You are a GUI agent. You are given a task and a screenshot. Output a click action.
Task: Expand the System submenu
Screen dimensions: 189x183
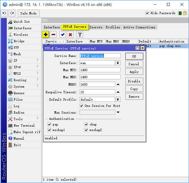coord(38,86)
